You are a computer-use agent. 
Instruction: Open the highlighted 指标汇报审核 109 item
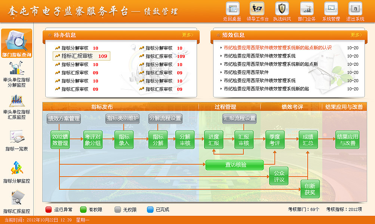pos(81,56)
